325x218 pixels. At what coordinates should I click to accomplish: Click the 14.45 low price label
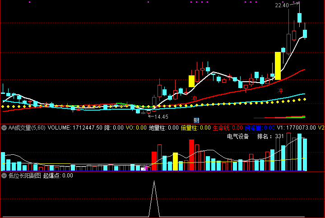point(161,117)
